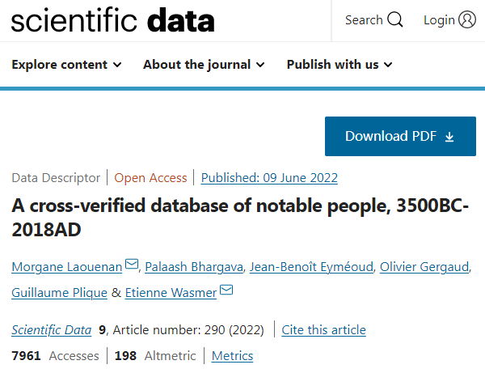Click the italic Scientific Data journal link

pyautogui.click(x=51, y=329)
